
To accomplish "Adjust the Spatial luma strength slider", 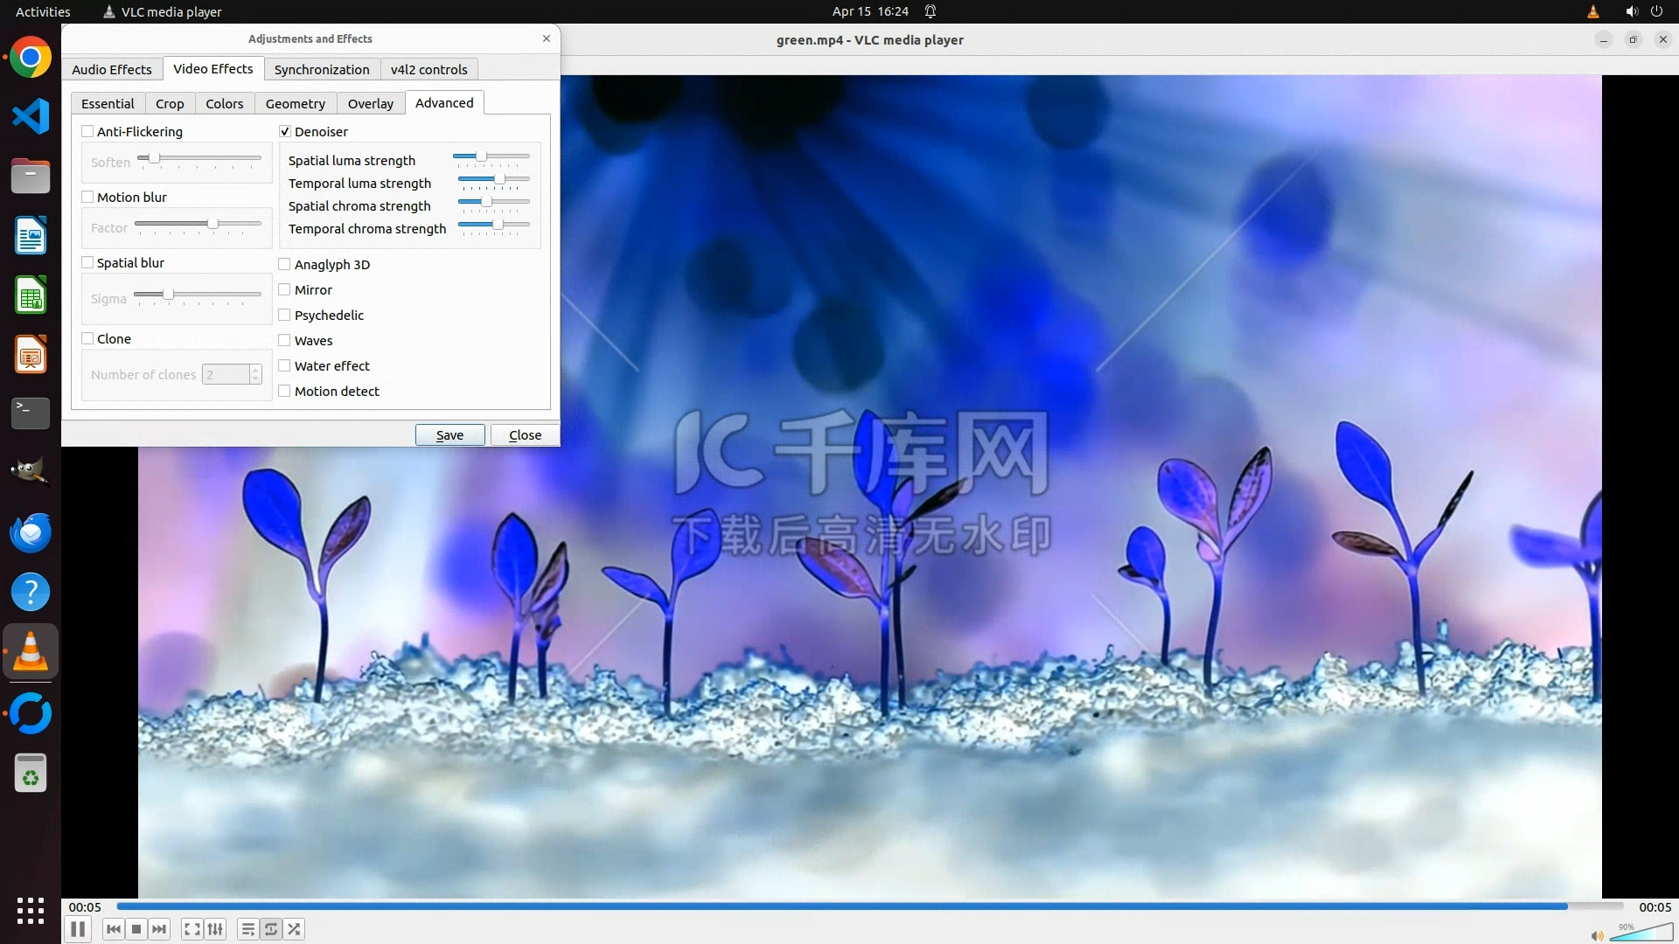I will point(481,157).
